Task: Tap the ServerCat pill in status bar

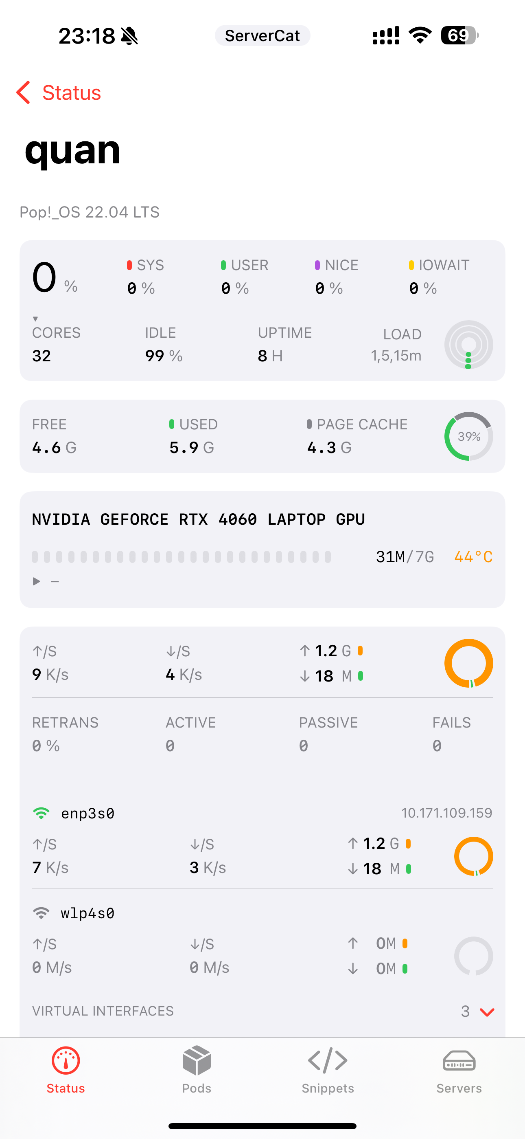Action: 262,36
